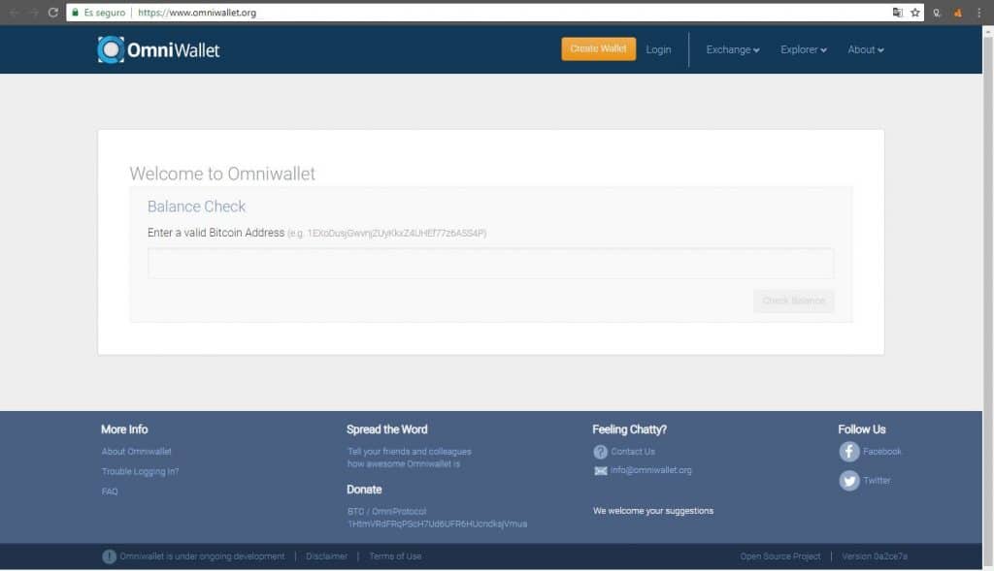Click the OmniWallet logo
Screen dimensions: 994x571
[158, 49]
